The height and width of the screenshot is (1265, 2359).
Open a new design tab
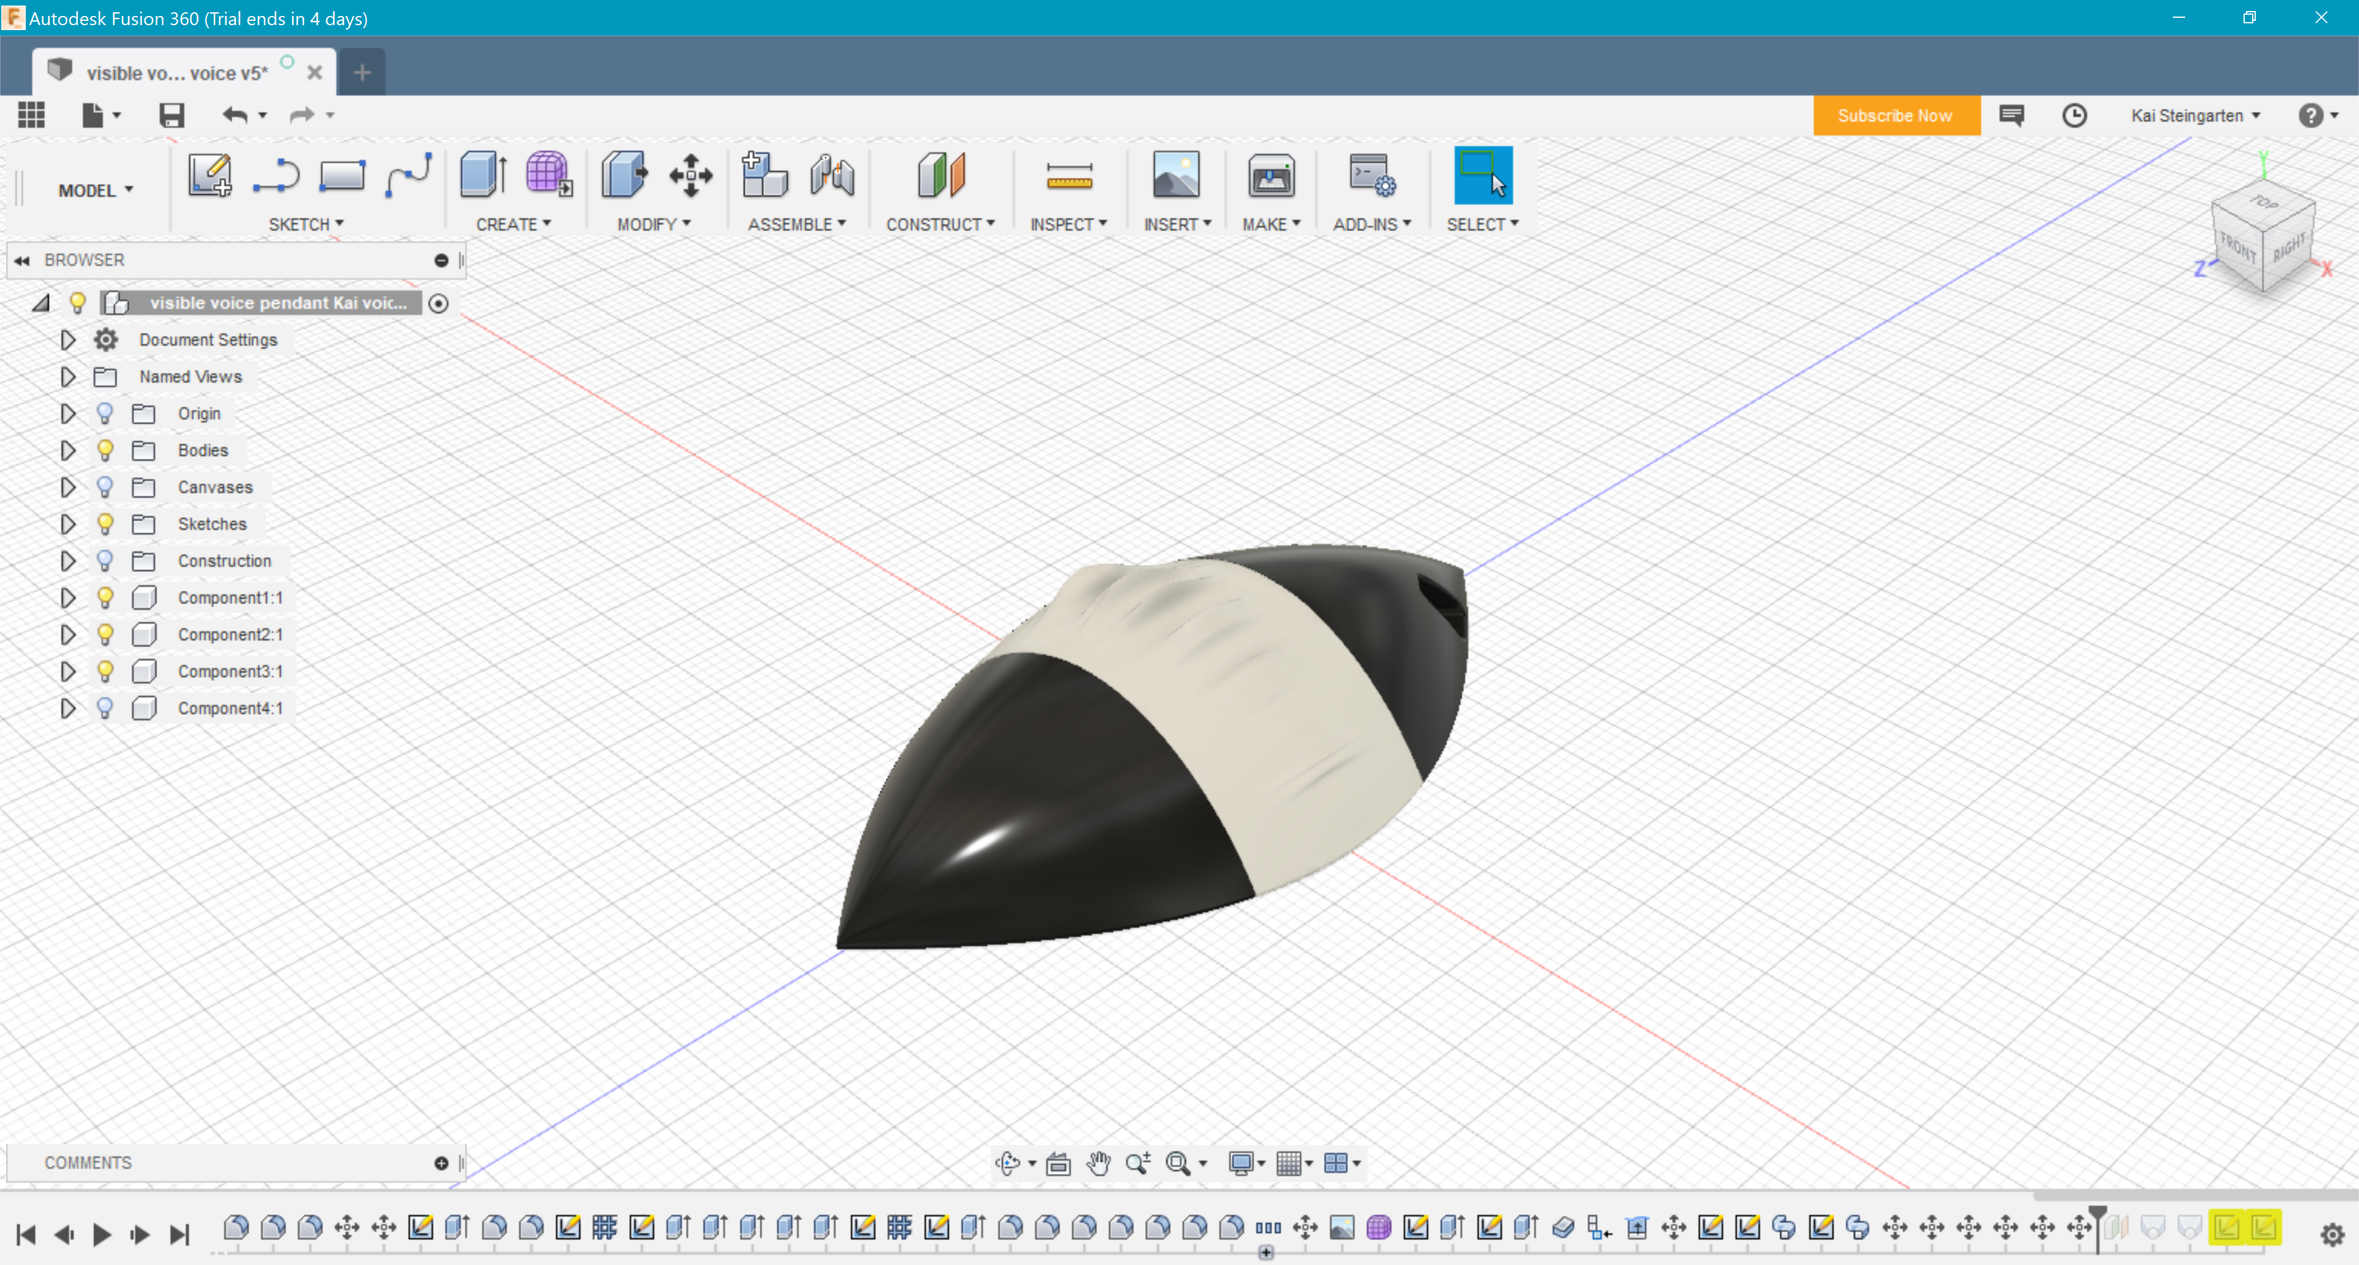coord(362,72)
